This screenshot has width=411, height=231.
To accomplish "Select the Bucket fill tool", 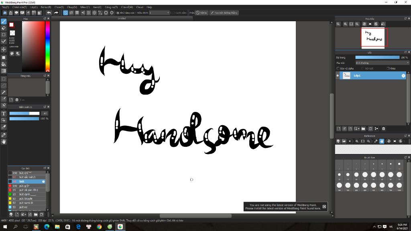I will [4, 64].
